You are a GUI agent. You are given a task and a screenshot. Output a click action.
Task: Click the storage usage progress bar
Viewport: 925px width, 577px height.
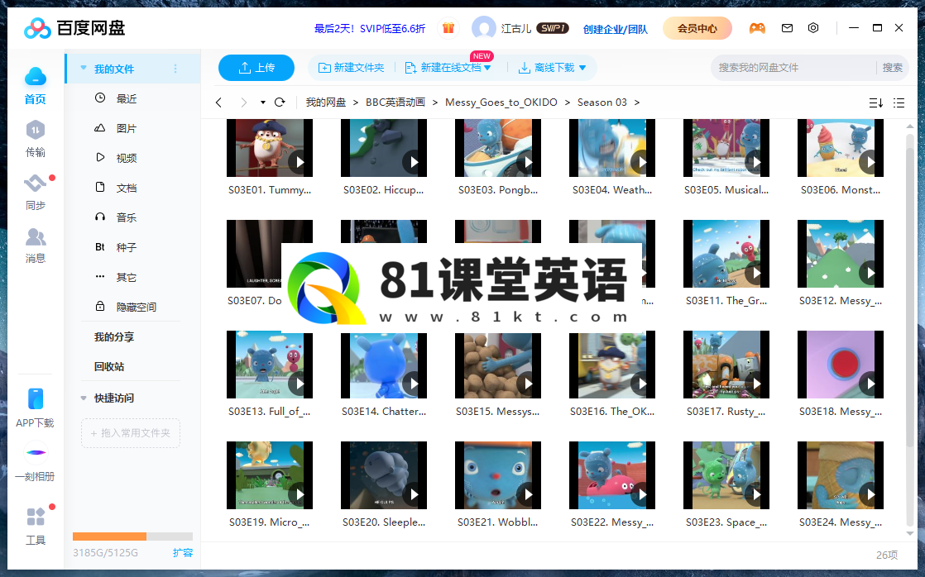click(132, 536)
